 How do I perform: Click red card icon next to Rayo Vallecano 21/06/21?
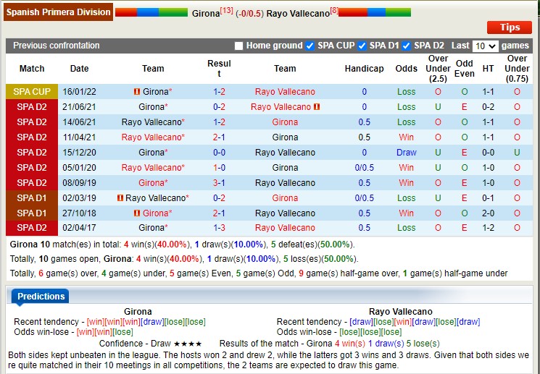click(317, 107)
